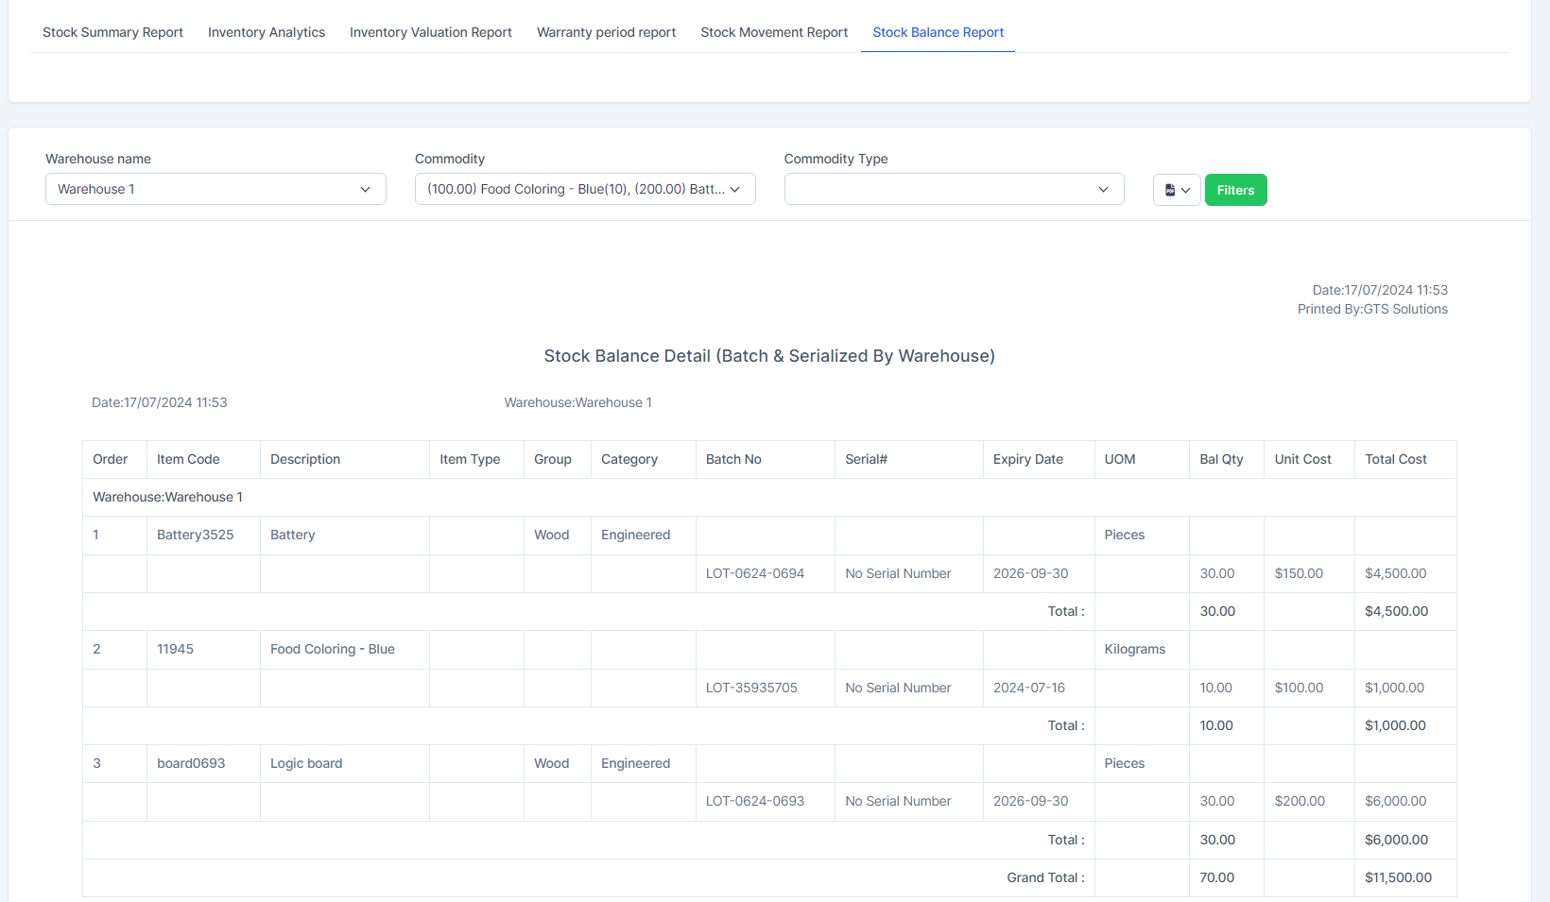Click the Food Coloring - Blue description
This screenshot has width=1550, height=902.
[x=333, y=649]
